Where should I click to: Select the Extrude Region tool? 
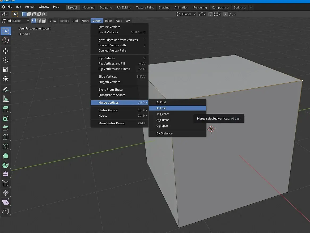point(6,109)
